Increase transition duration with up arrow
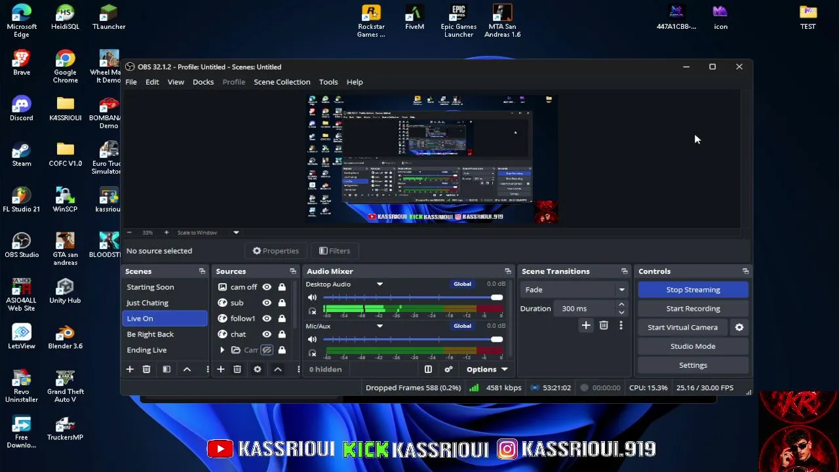The image size is (839, 472). [x=621, y=305]
